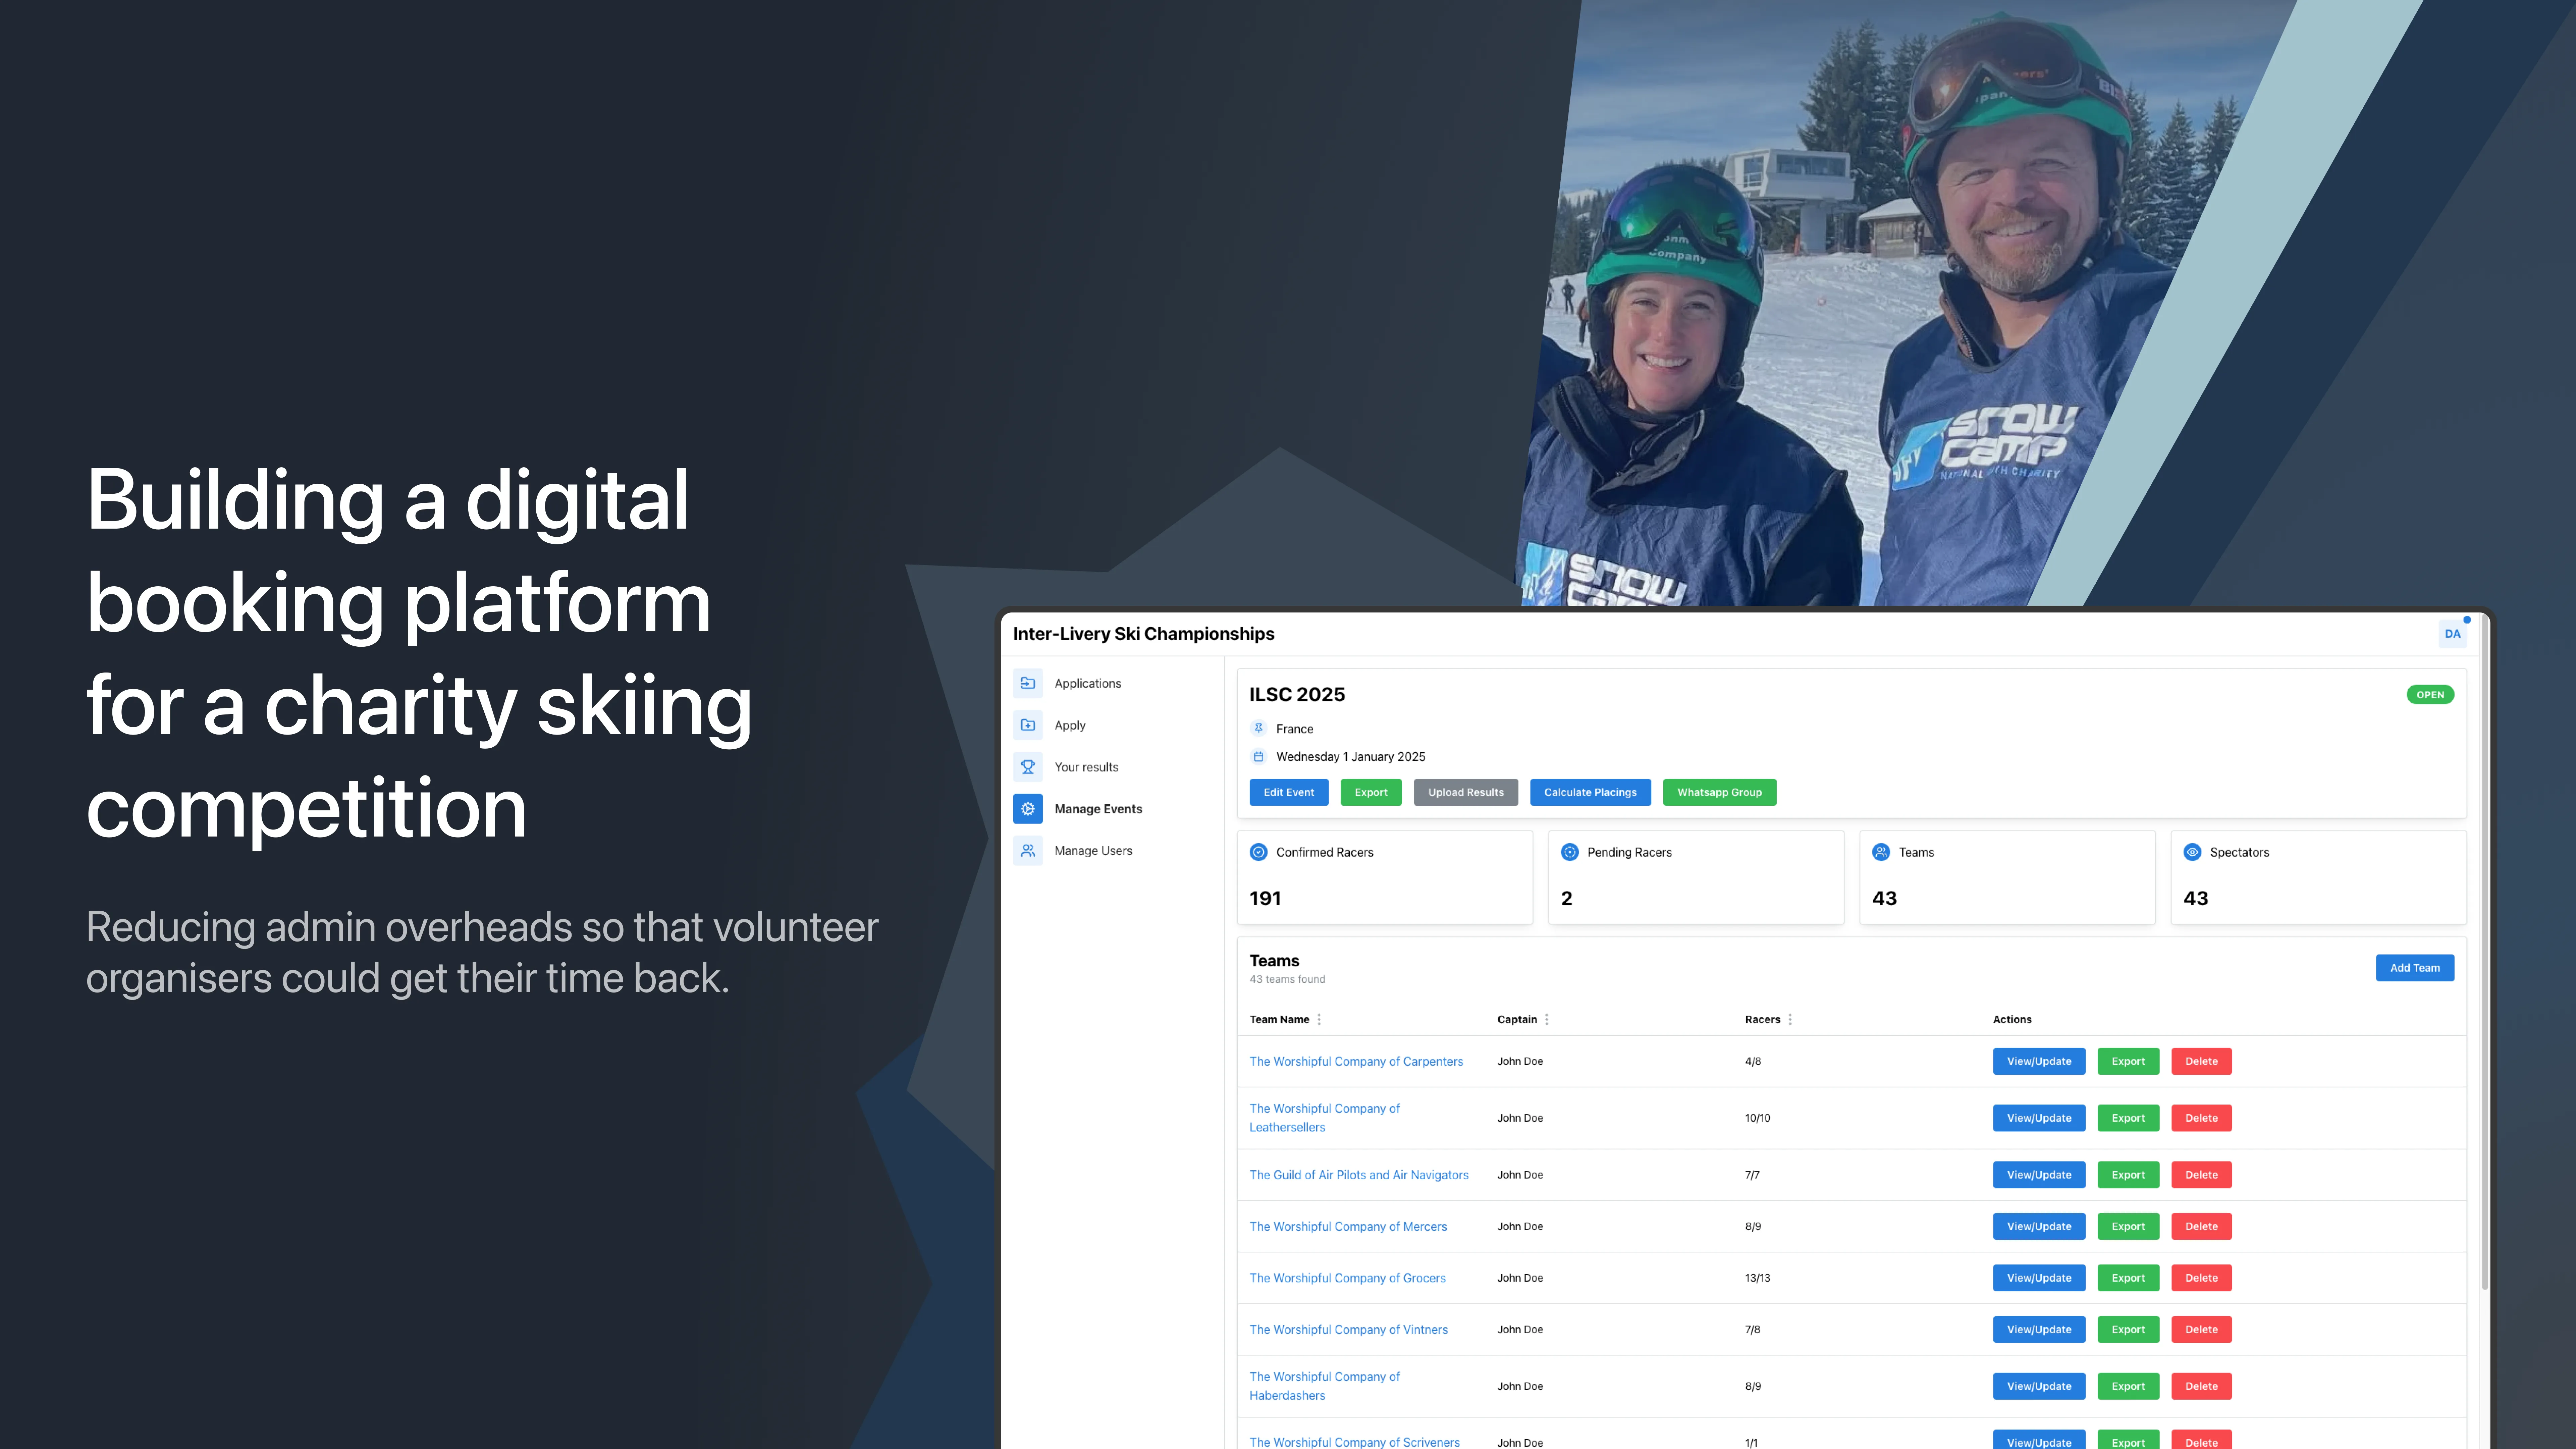Delete the Leathersellers team
2576x1449 pixels.
[x=2201, y=1118]
